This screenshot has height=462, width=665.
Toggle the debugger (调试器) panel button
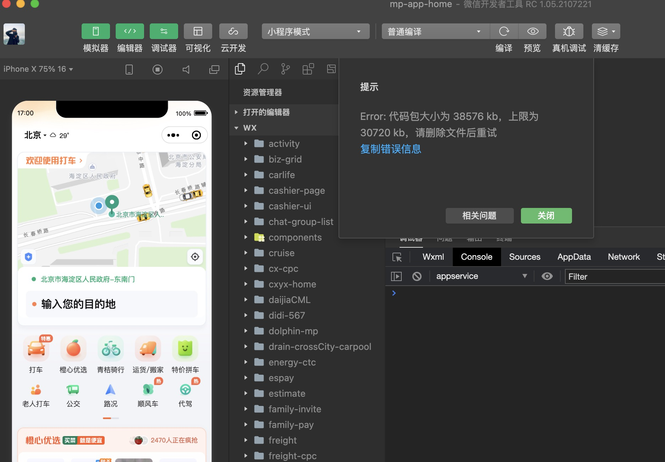pos(164,31)
